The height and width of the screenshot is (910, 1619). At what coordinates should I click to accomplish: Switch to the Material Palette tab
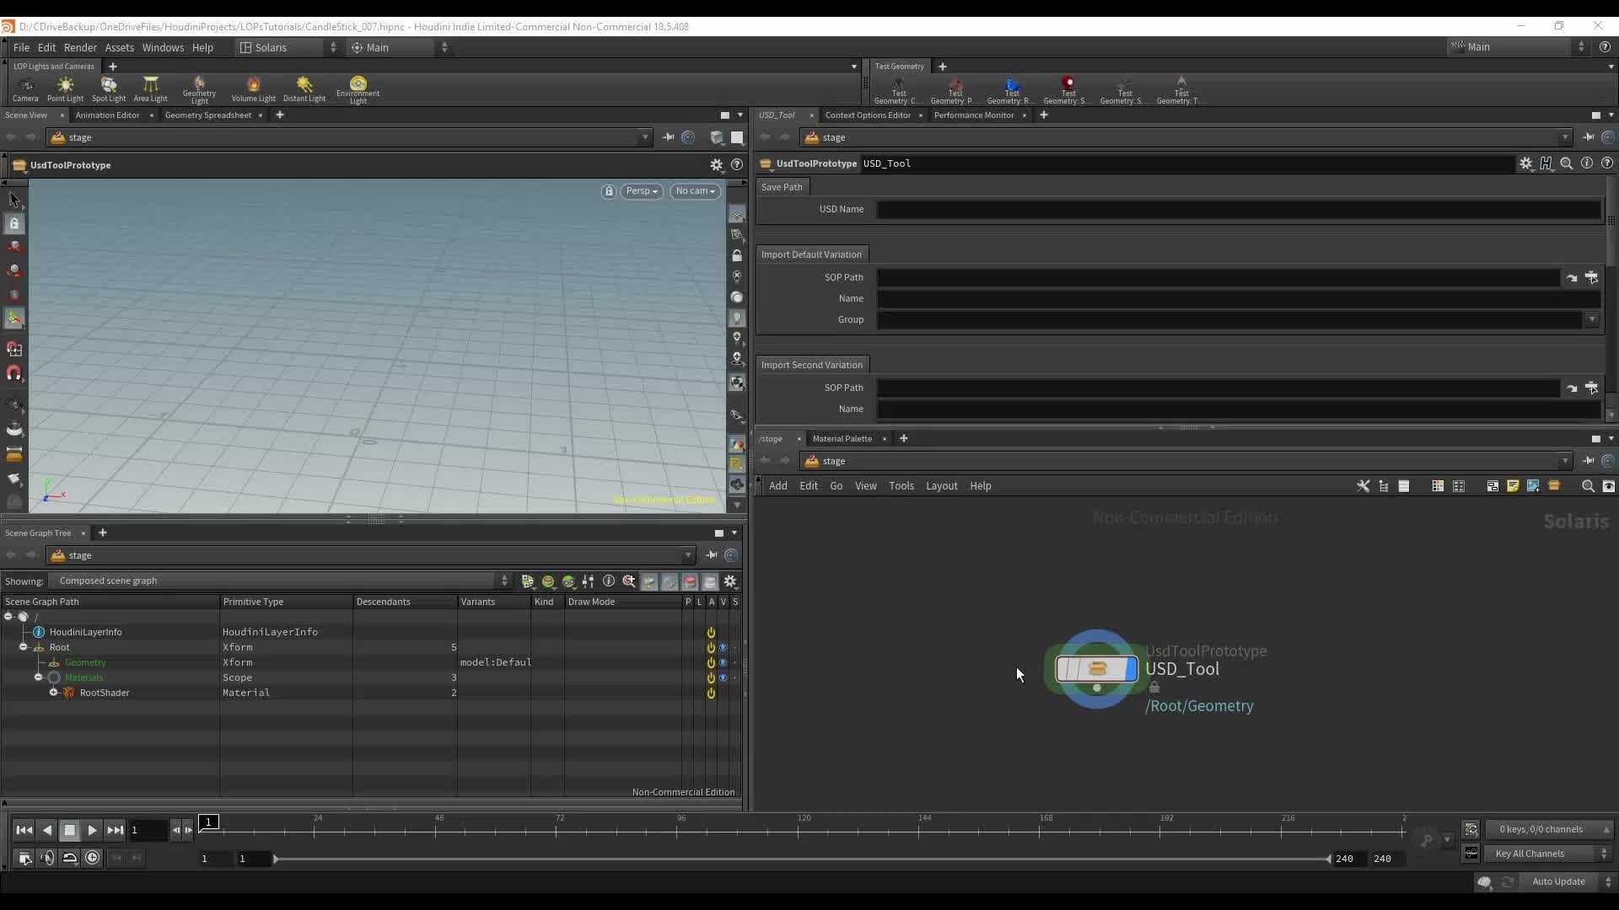[x=842, y=438]
